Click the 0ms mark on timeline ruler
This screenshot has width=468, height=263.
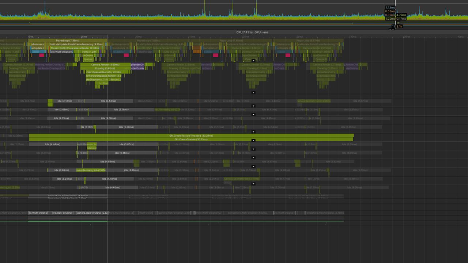click(x=31, y=37)
